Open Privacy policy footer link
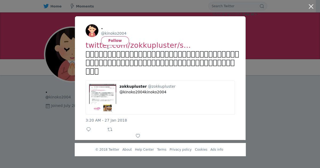The height and width of the screenshot is (168, 320). coord(181,150)
